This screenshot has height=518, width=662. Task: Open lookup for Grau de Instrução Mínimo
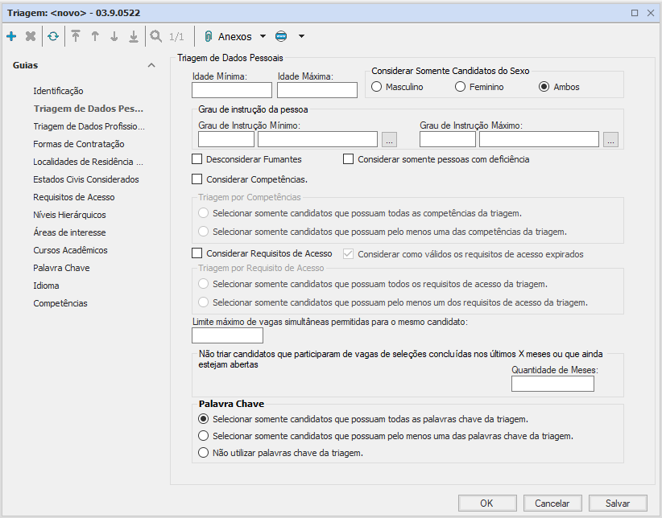[x=389, y=140]
